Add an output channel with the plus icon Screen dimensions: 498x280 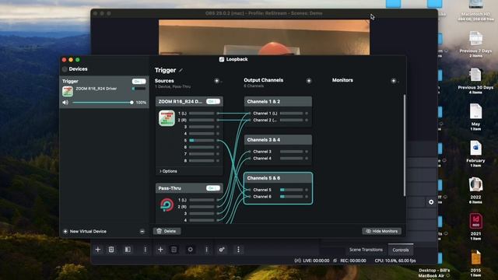(x=309, y=81)
